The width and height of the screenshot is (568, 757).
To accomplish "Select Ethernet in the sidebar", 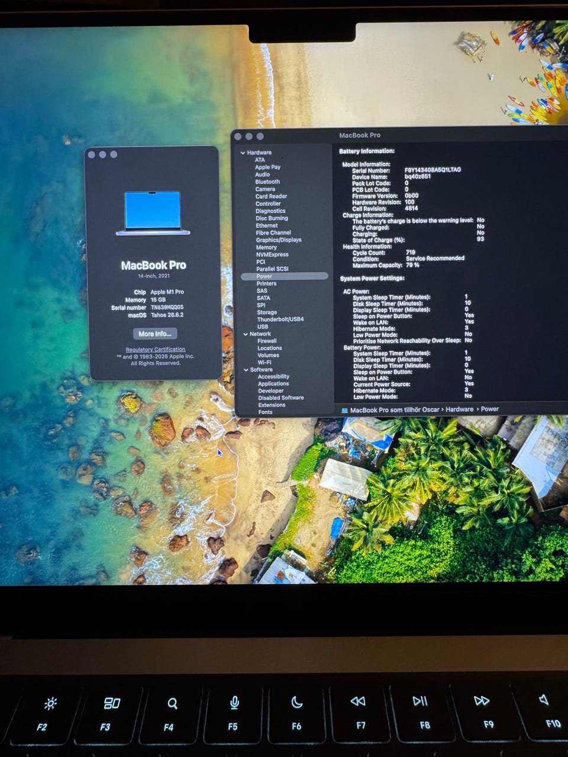I will (266, 225).
